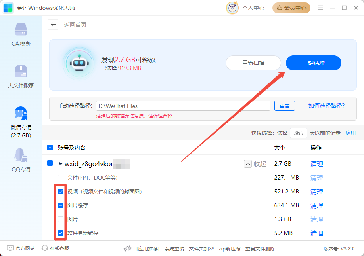The image size is (364, 256).
Task: Click the 版本号: V3.2.0 text
Action: 339,249
